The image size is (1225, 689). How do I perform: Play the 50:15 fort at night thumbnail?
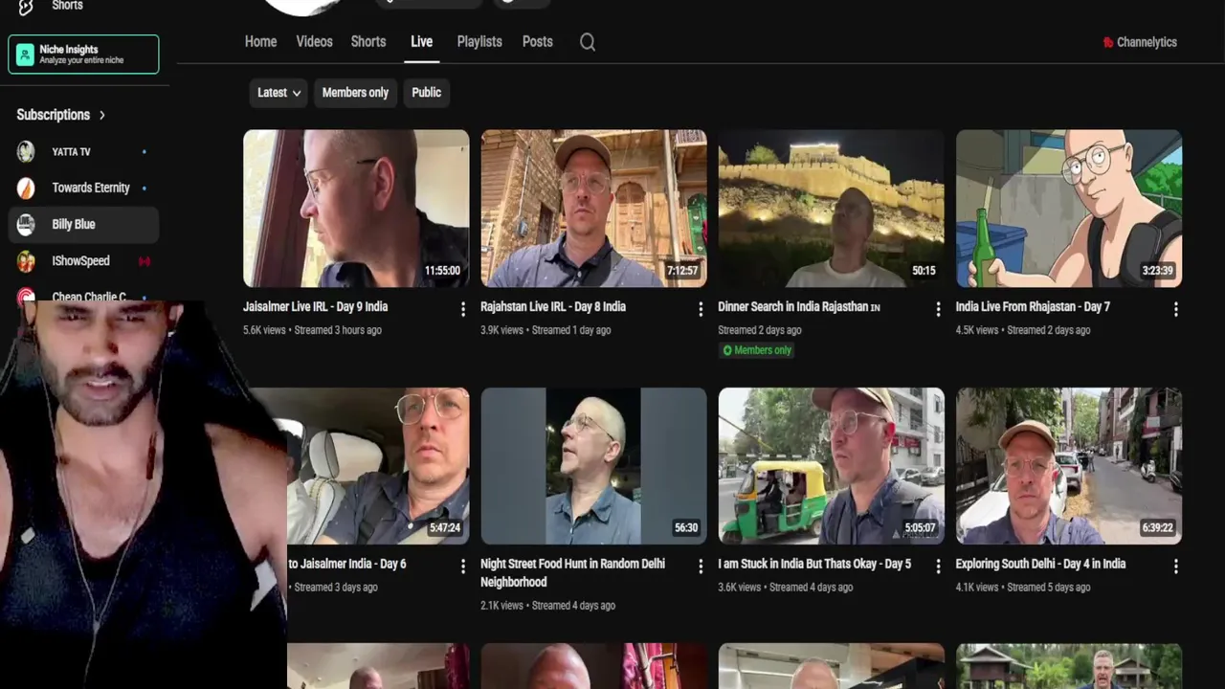(831, 209)
